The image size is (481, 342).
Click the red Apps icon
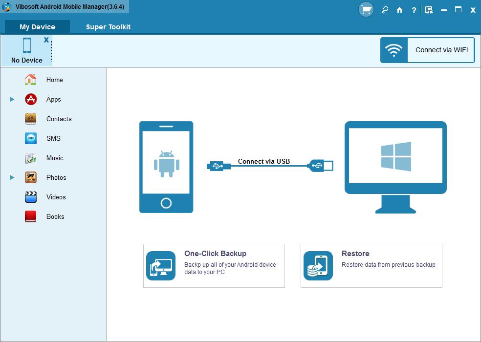[31, 99]
